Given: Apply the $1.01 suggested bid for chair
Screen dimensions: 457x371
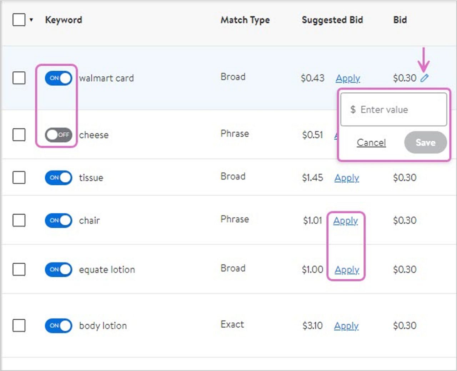Looking at the screenshot, I should [345, 221].
